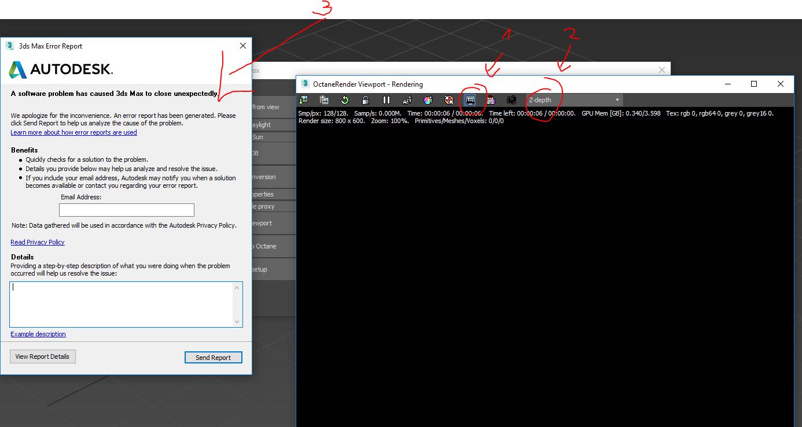The height and width of the screenshot is (427, 802).
Task: Maximize the OctaneRender Viewport window
Action: coord(754,84)
